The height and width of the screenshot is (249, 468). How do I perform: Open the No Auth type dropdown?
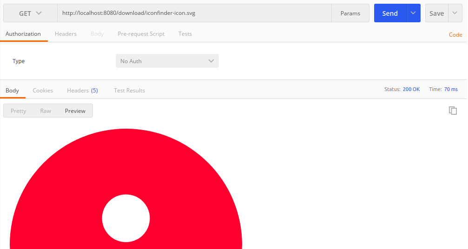click(167, 61)
